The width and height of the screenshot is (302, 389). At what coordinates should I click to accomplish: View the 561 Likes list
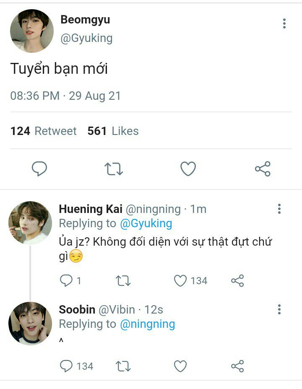[113, 131]
